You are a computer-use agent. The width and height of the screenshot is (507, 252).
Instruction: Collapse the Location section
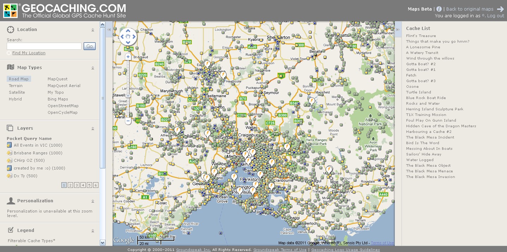pos(93,30)
